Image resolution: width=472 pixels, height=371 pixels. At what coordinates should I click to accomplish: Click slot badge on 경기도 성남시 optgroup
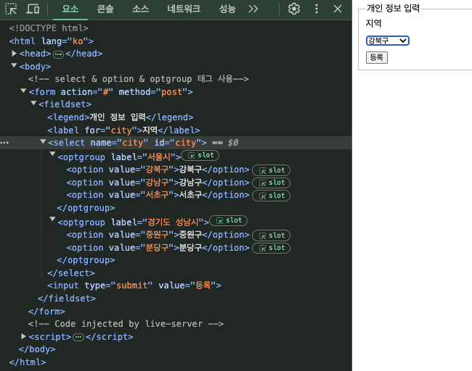coord(229,220)
